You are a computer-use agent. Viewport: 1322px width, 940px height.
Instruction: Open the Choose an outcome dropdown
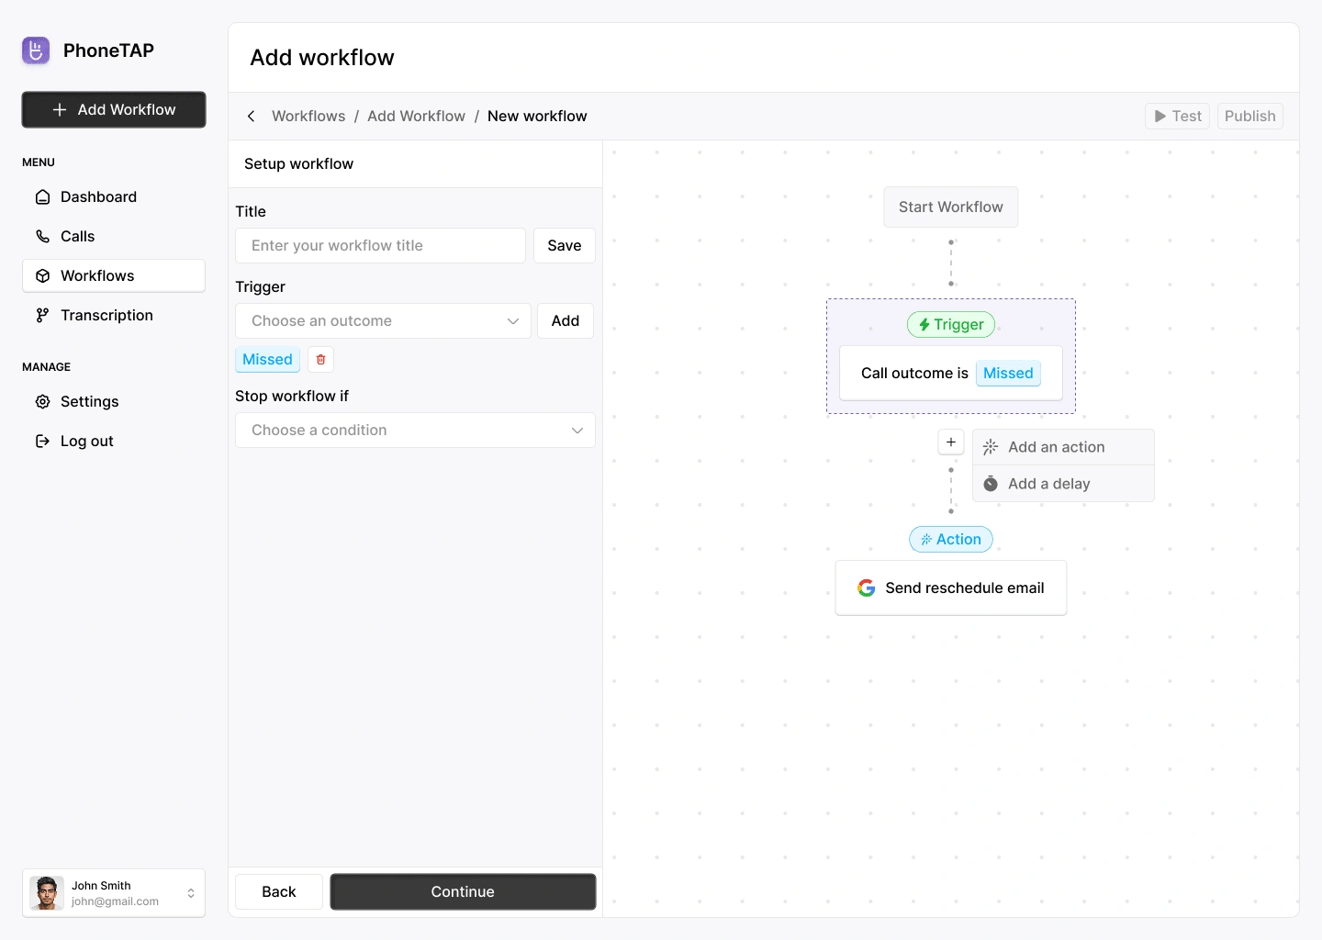point(383,321)
